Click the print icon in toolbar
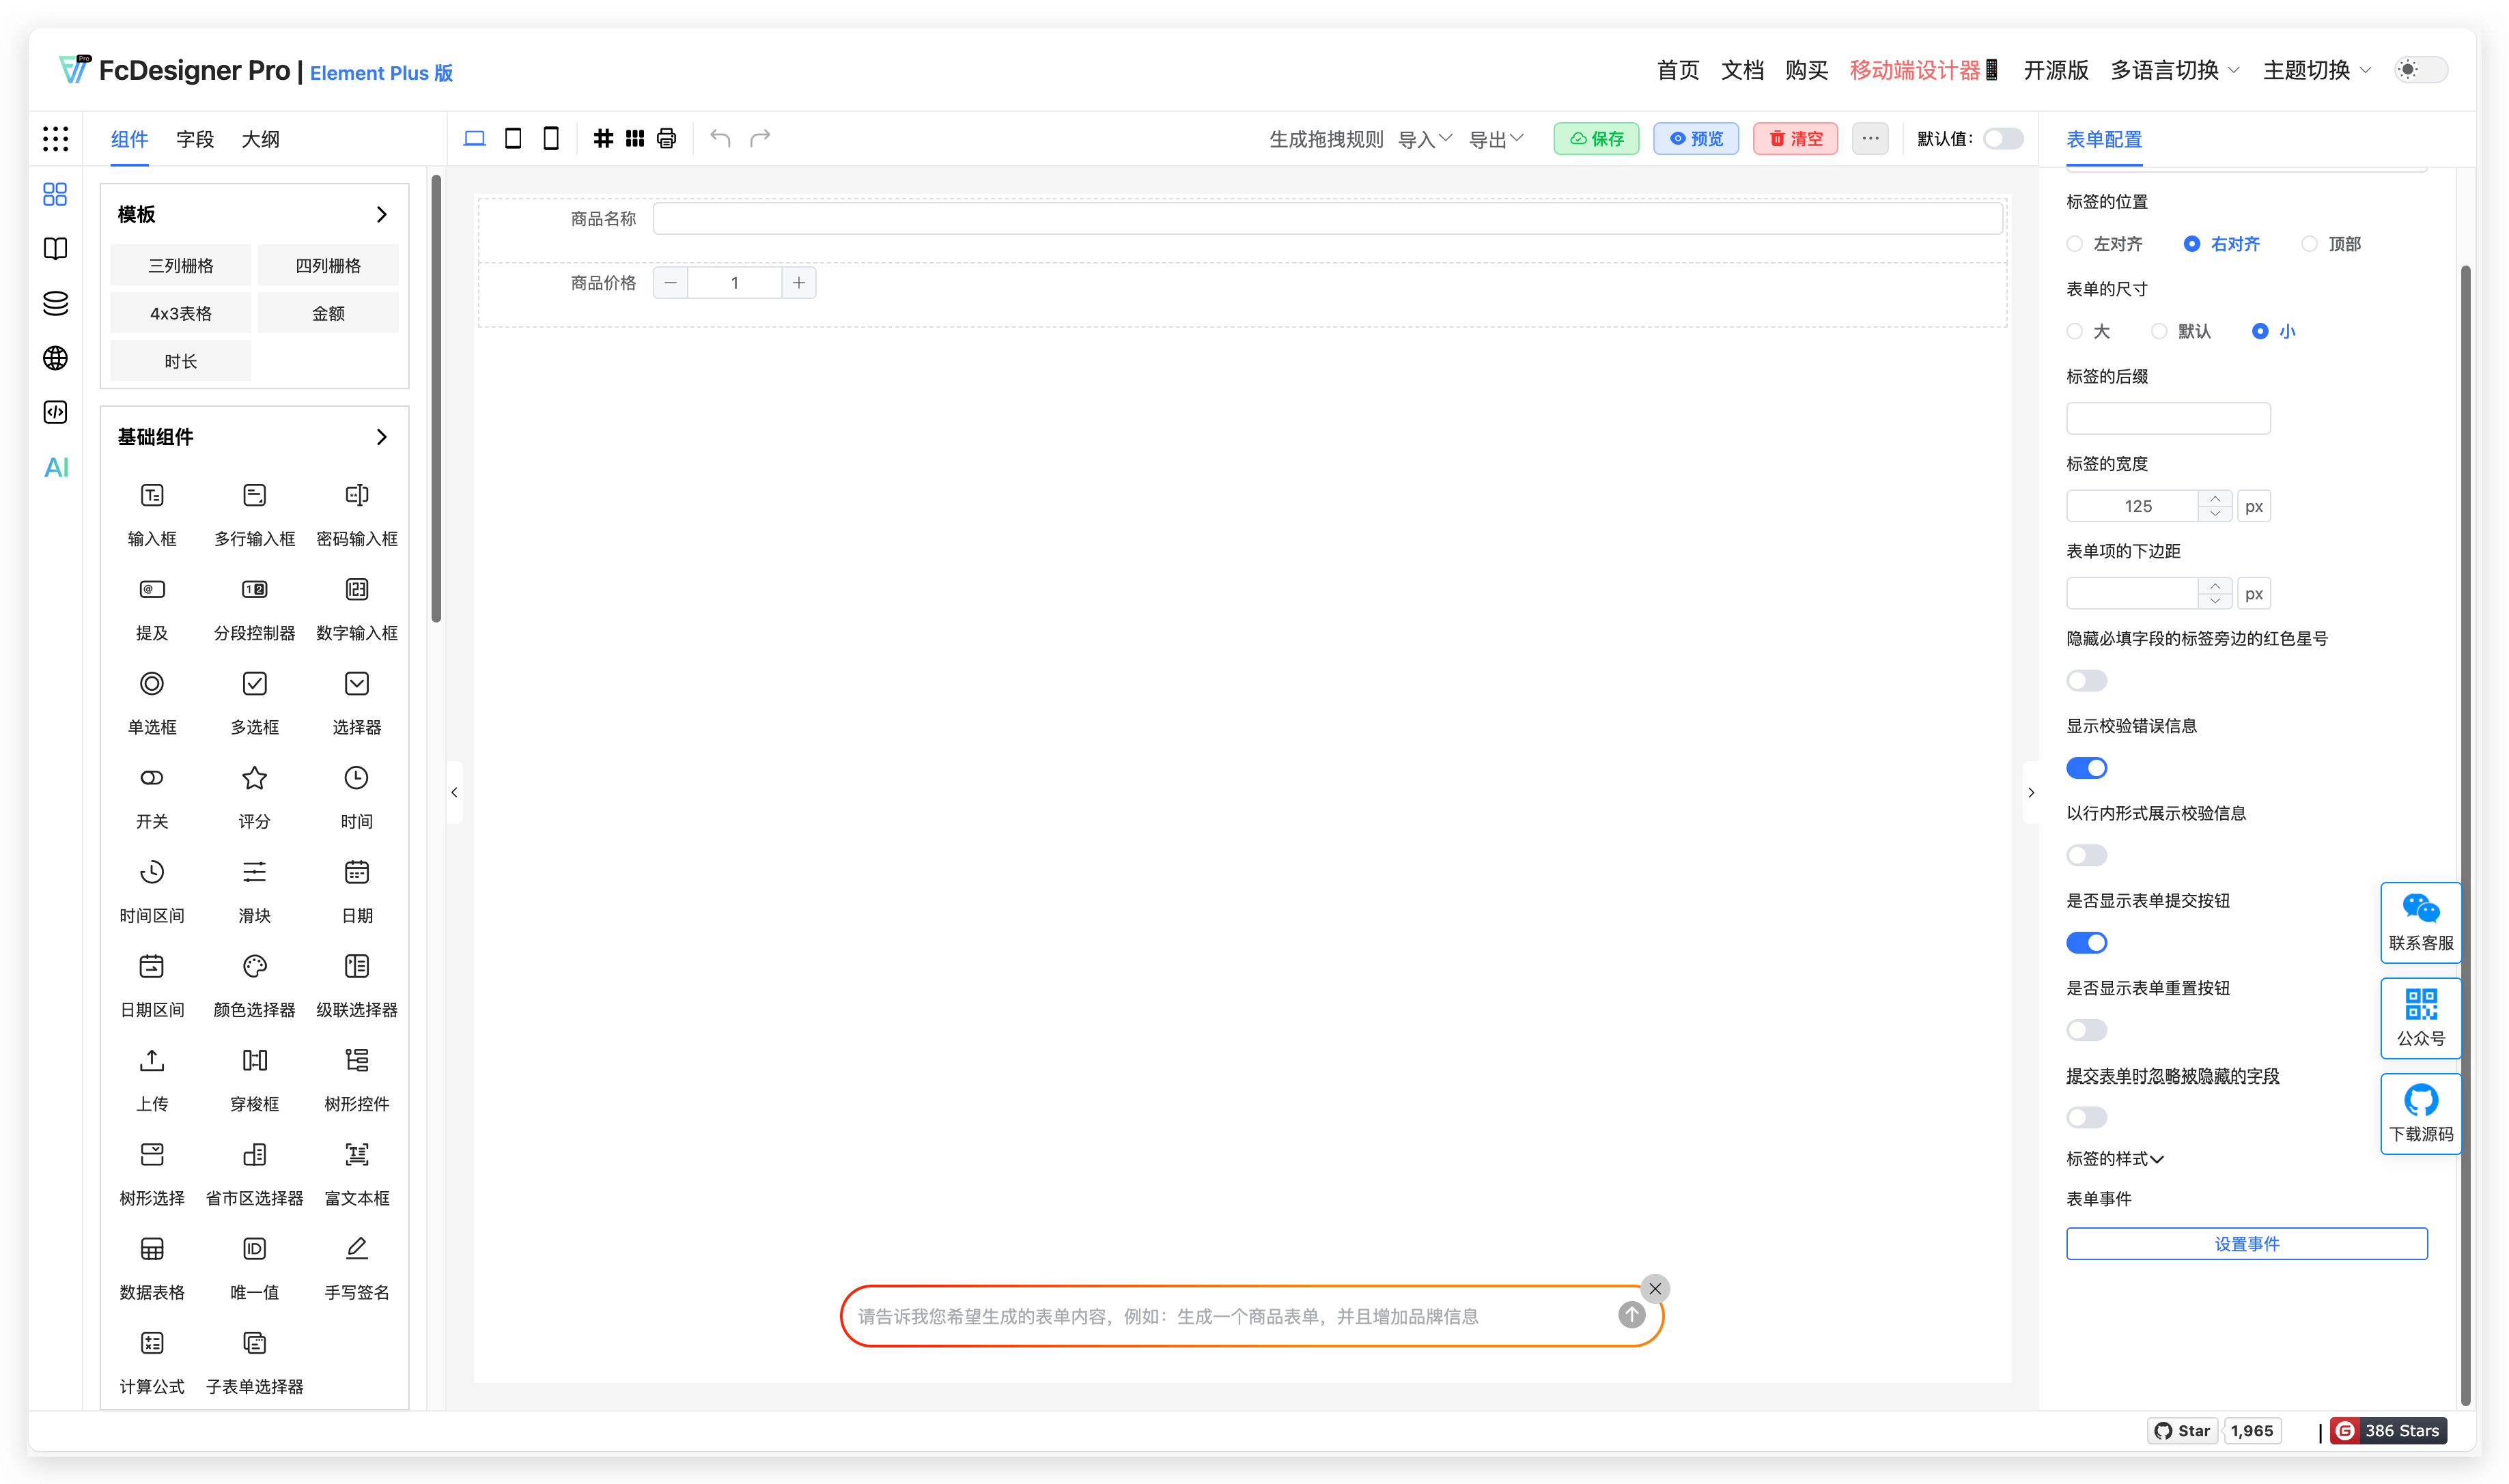 pyautogui.click(x=667, y=139)
